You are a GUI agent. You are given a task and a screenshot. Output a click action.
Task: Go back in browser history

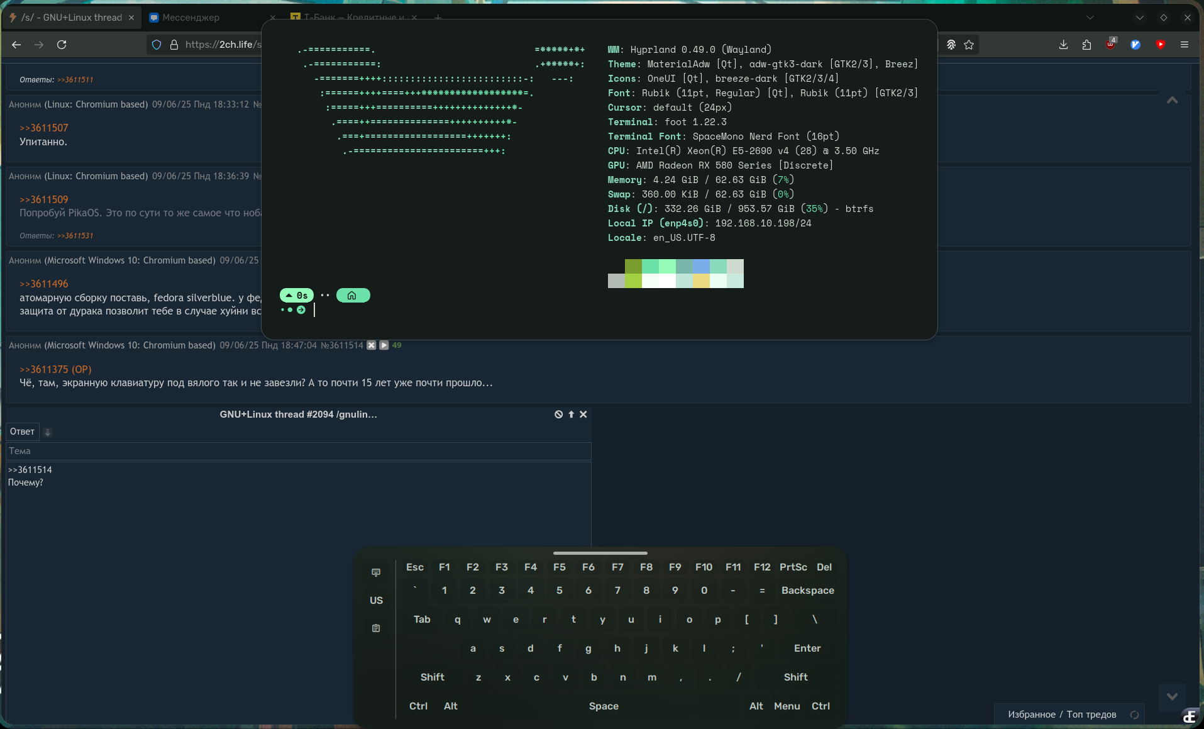point(16,45)
